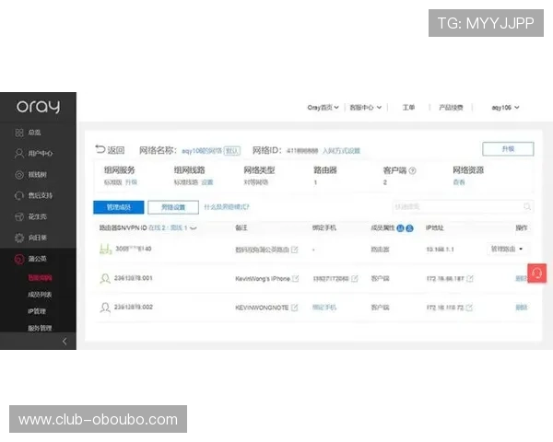Click the 升级 button at the top right
The height and width of the screenshot is (442, 553).
tap(508, 149)
